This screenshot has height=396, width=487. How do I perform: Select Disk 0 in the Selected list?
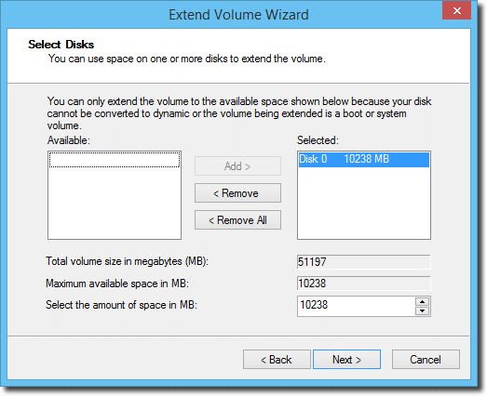tap(364, 159)
